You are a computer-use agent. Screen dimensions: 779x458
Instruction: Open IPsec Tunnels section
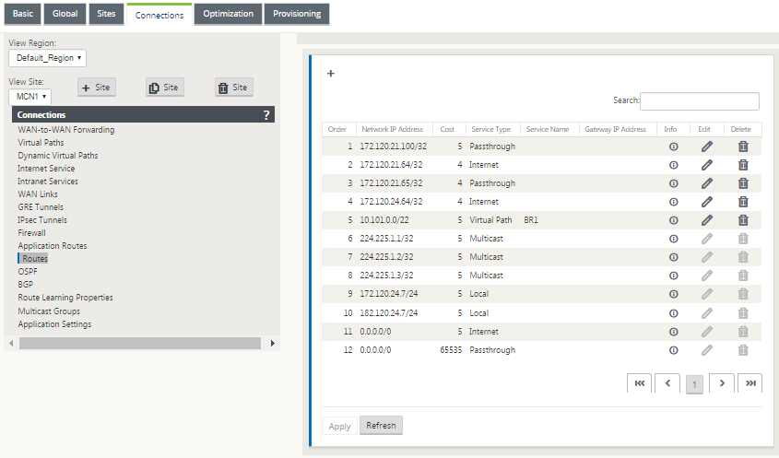coord(42,220)
